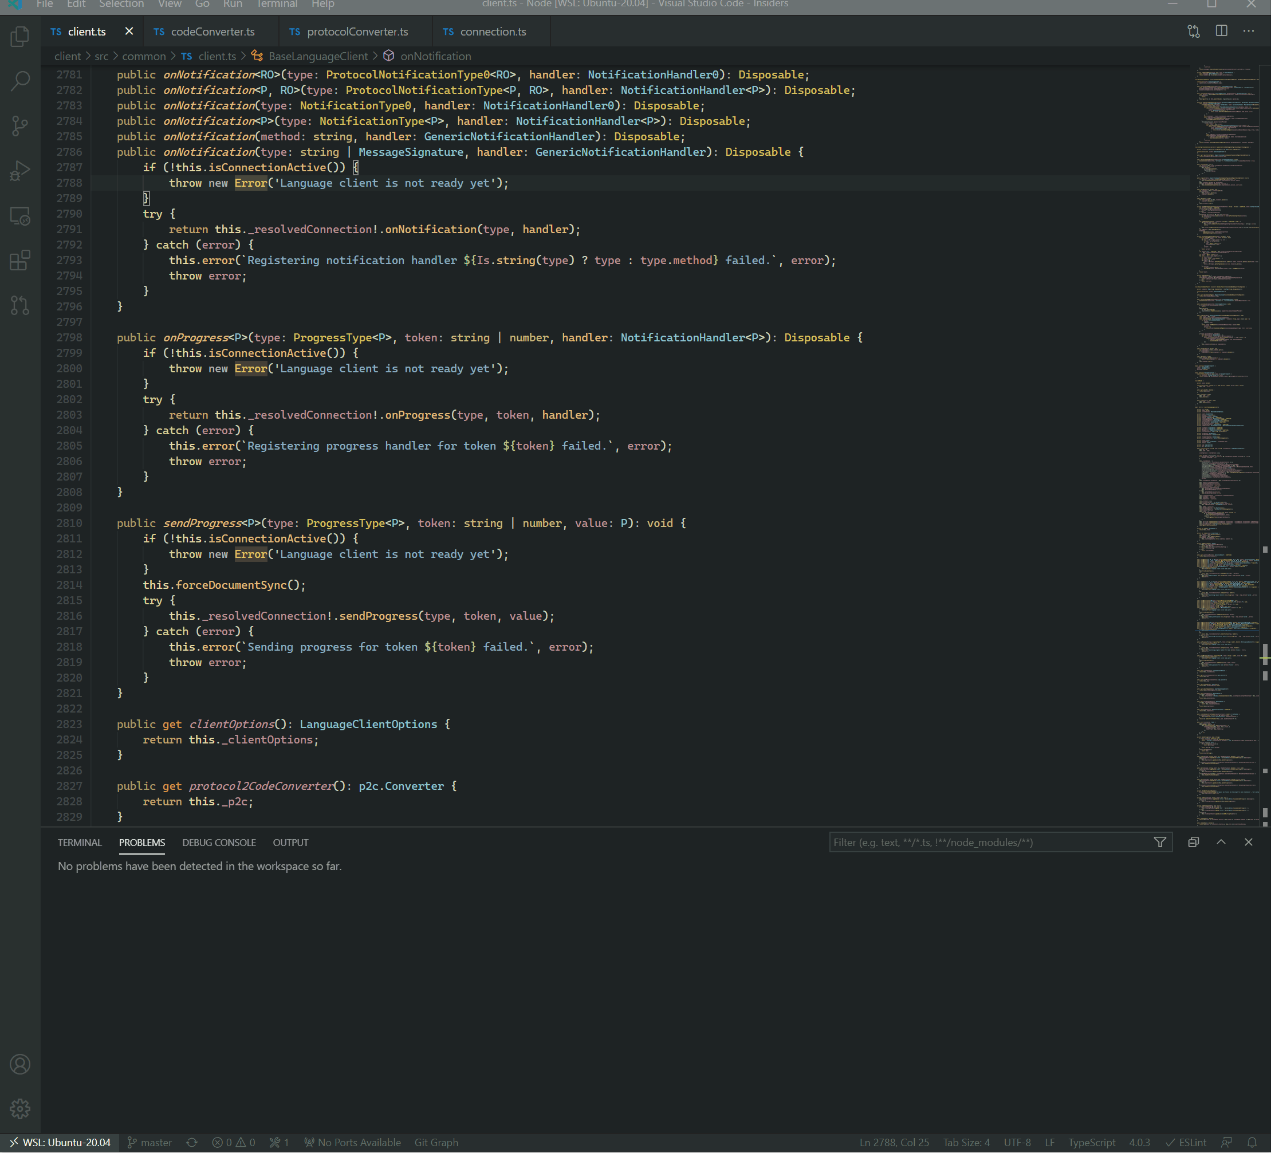1271x1153 pixels.
Task: Open the Search view icon
Action: [20, 81]
